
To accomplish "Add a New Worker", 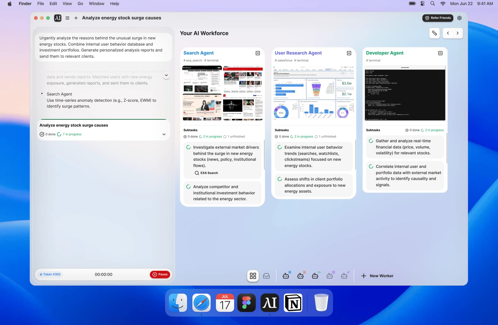I will 377,276.
